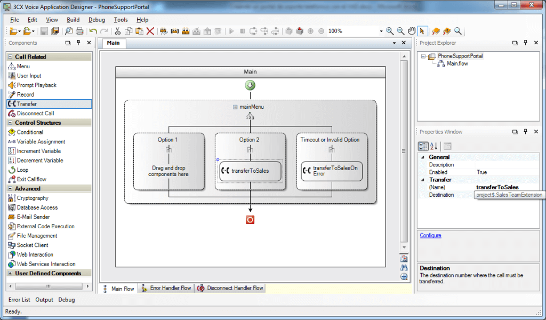
Task: Expand the User Defined Components group
Action: [x=10, y=274]
